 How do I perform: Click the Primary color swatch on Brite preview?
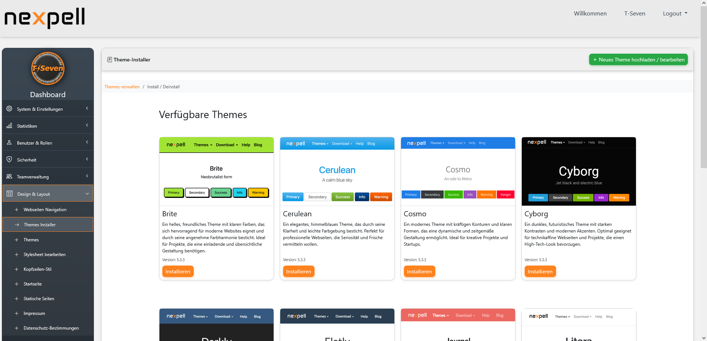173,192
